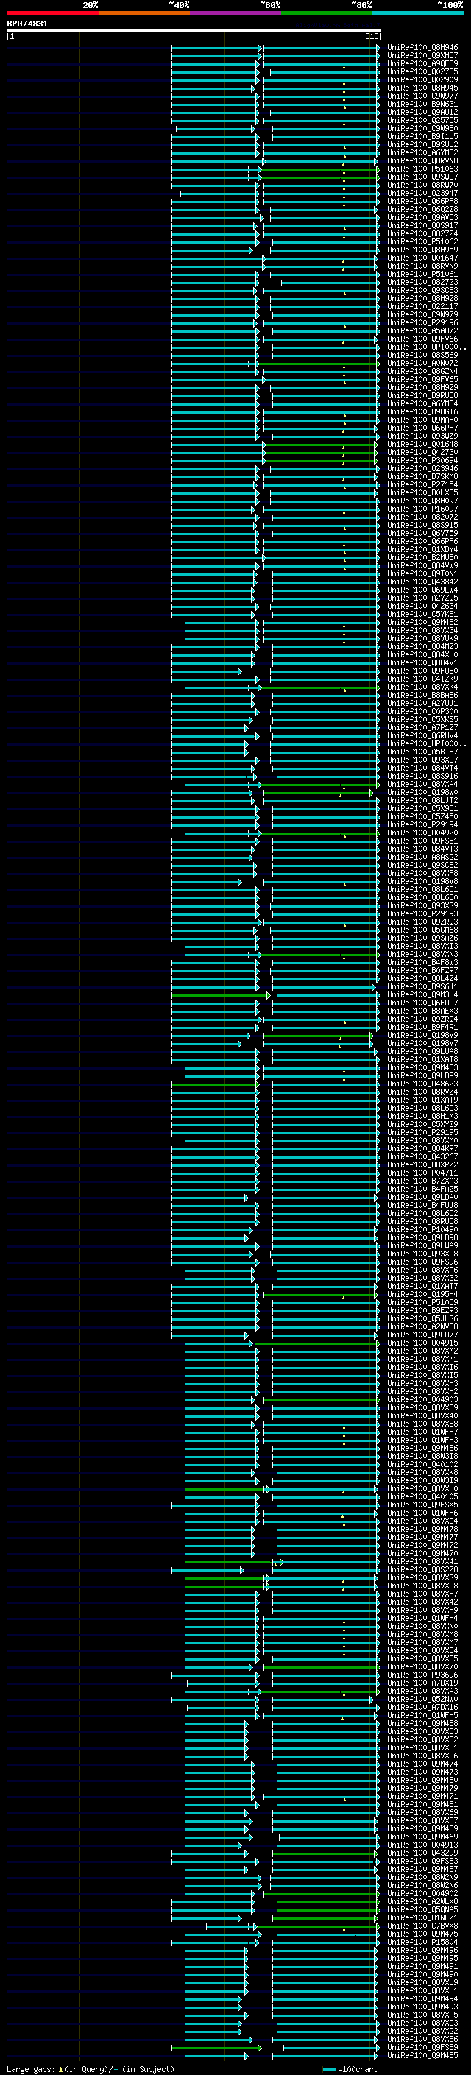471x2075 pixels.
Task: Select hit UniRef100_P51062
Action: [422, 241]
